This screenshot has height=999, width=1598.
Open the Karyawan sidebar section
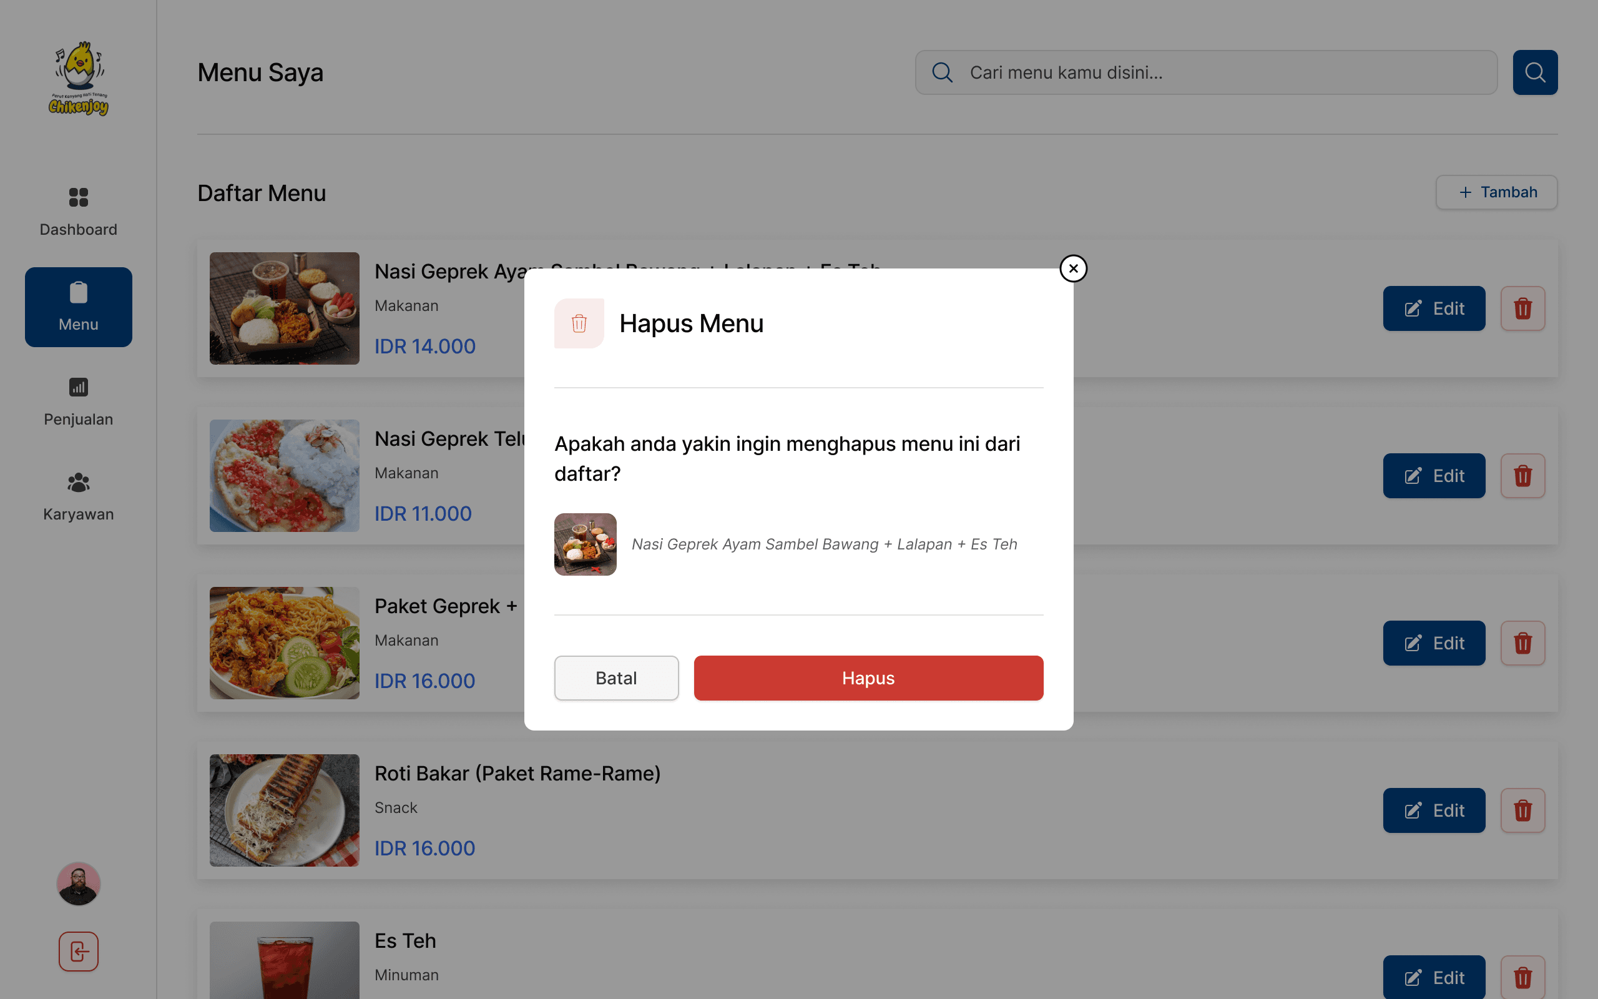point(78,497)
